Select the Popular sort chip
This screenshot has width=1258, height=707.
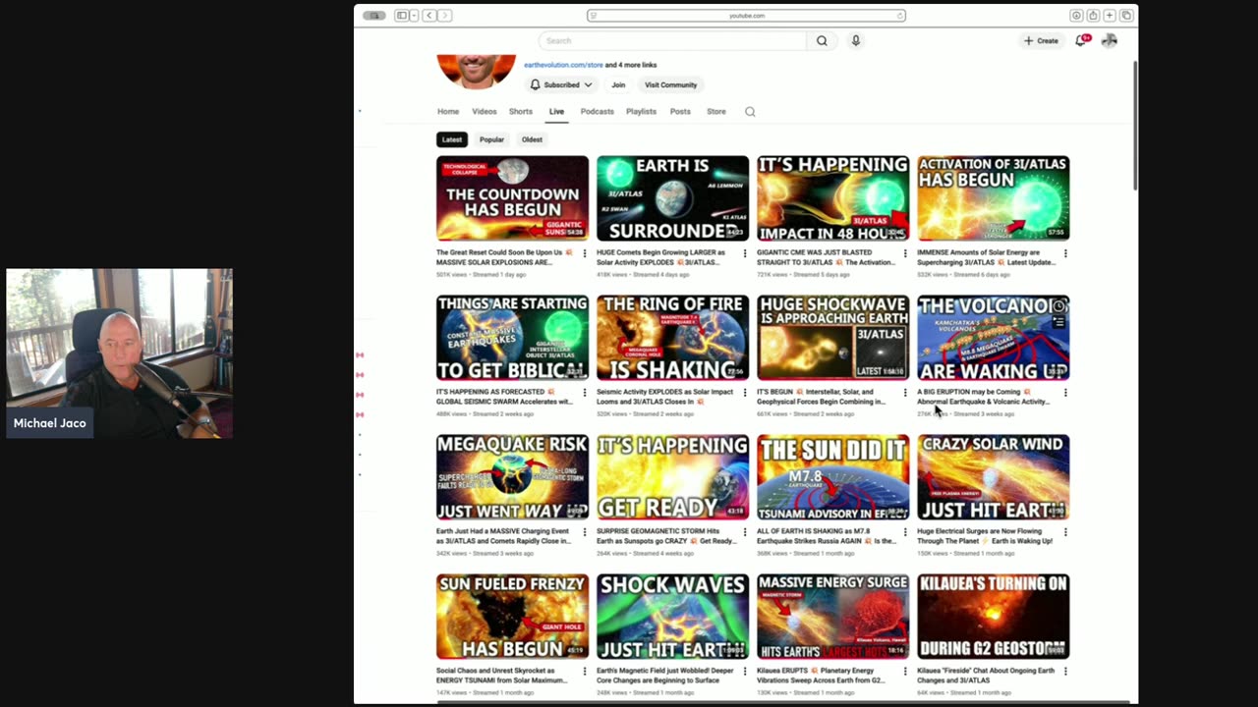pyautogui.click(x=491, y=139)
